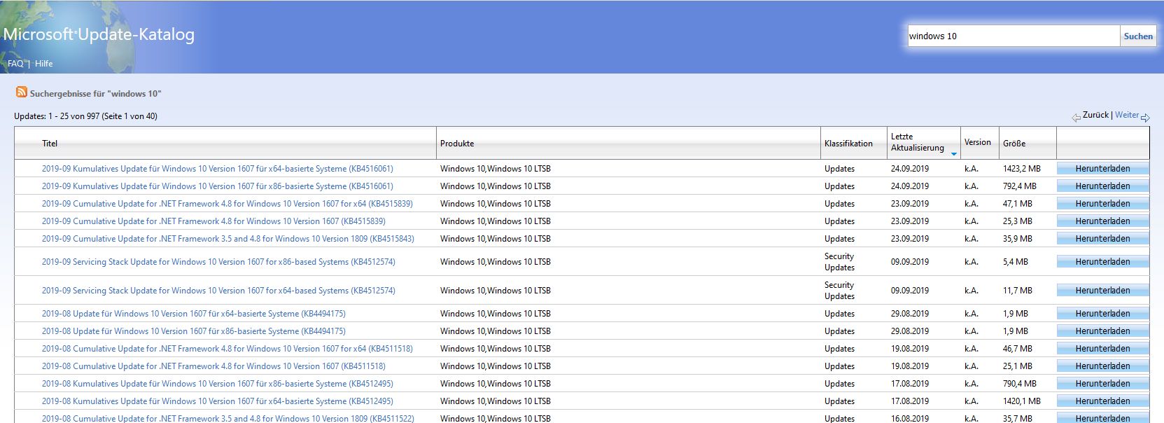The height and width of the screenshot is (423, 1164).
Task: Click the Zurück left arrow icon
Action: point(1076,118)
